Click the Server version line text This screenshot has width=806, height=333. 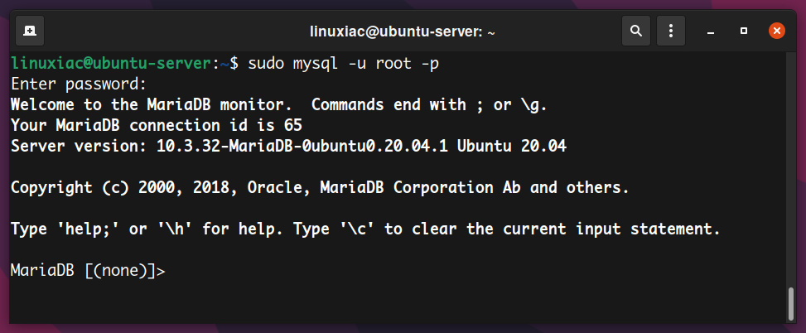[288, 147]
